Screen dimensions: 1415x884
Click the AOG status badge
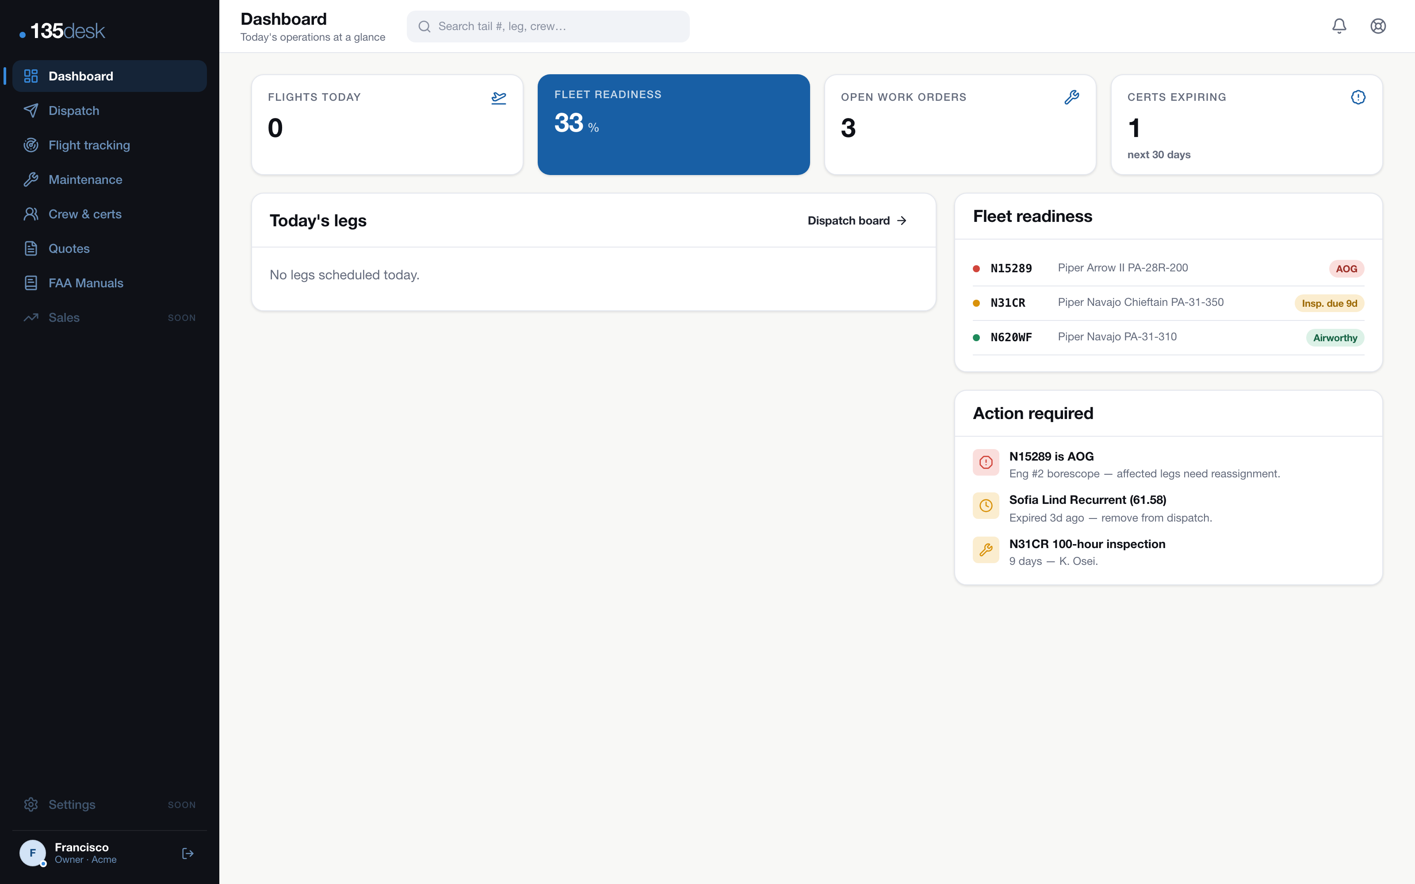coord(1346,269)
